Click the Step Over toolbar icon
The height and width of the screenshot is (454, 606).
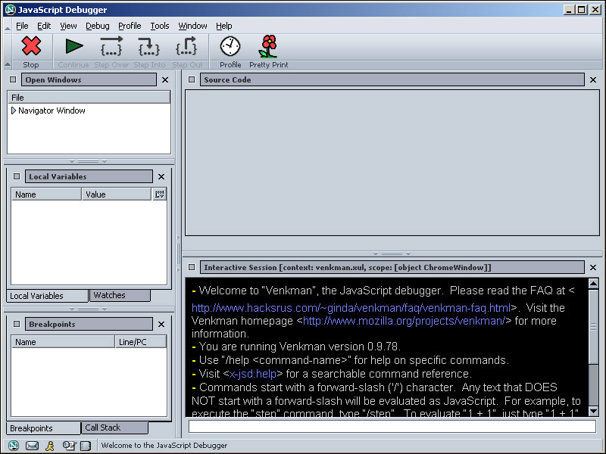(111, 47)
